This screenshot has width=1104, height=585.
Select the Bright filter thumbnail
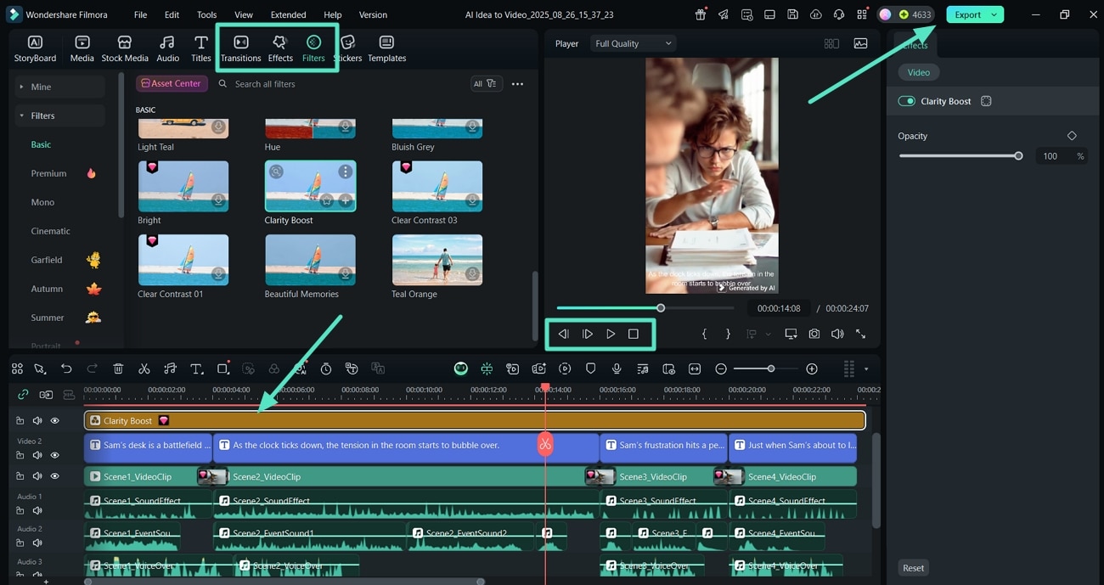pos(183,186)
